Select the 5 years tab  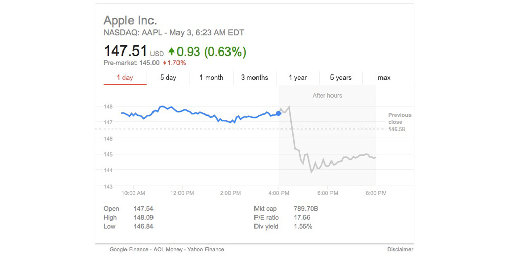pos(341,78)
